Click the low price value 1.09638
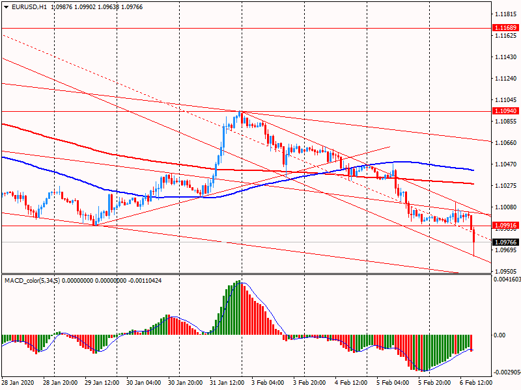The image size is (521, 390). (108, 7)
